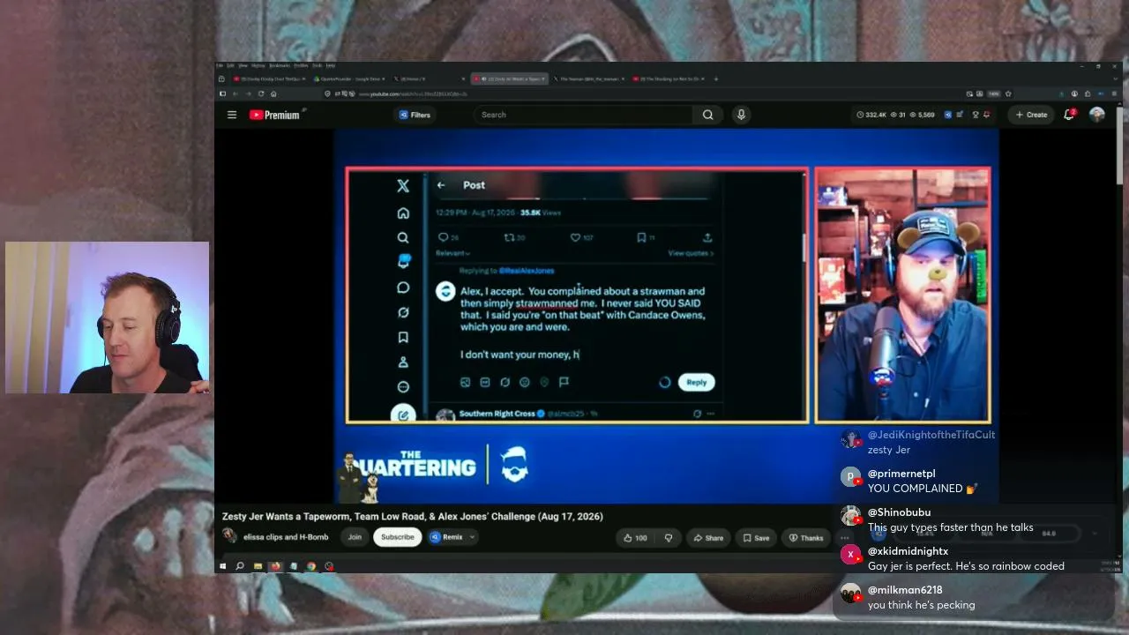Screen dimensions: 1129x635
Task: Open the Windows Start menu
Action: (222, 566)
